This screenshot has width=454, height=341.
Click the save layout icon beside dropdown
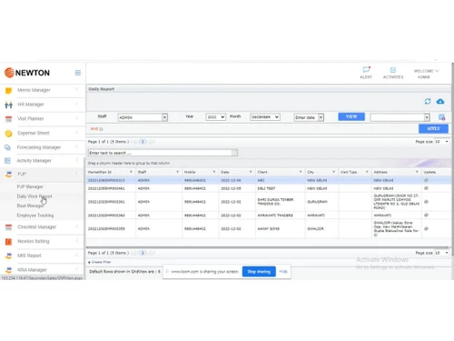(x=441, y=117)
